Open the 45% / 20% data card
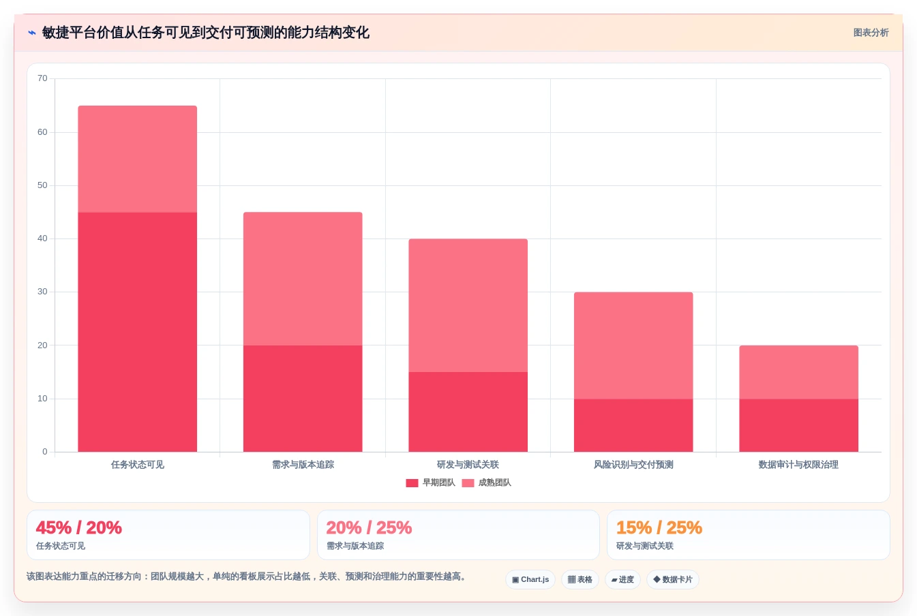This screenshot has width=917, height=616. [168, 535]
